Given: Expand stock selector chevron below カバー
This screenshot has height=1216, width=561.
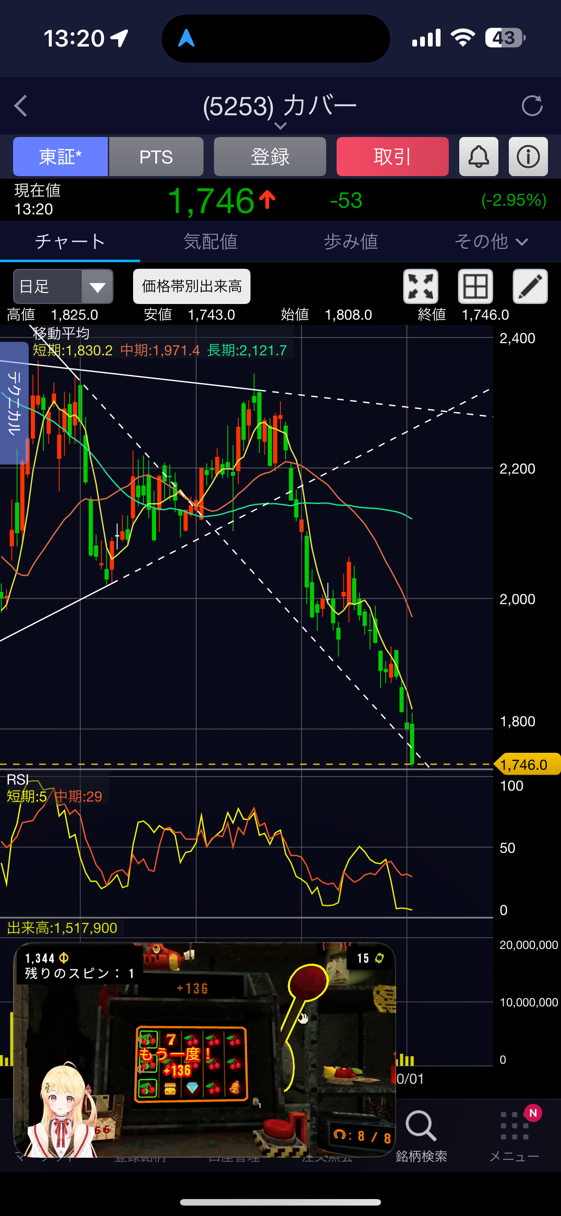Looking at the screenshot, I should click(x=280, y=126).
